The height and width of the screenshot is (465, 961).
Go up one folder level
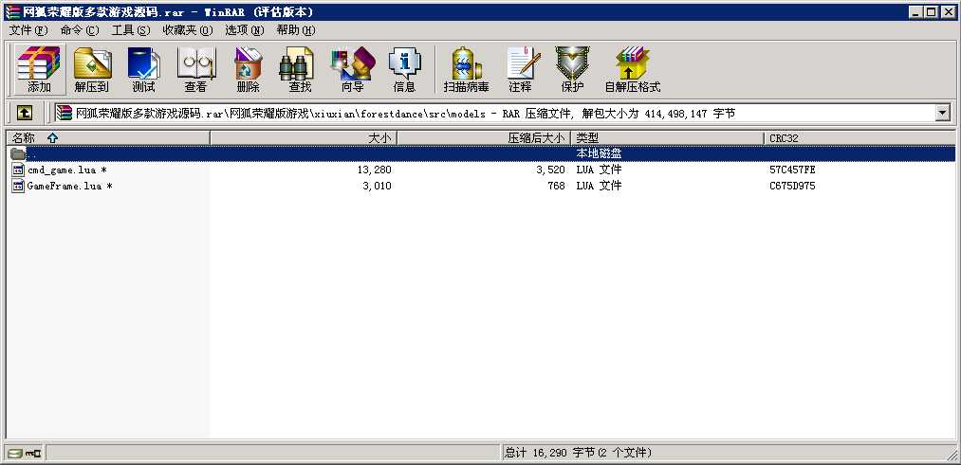pos(24,113)
